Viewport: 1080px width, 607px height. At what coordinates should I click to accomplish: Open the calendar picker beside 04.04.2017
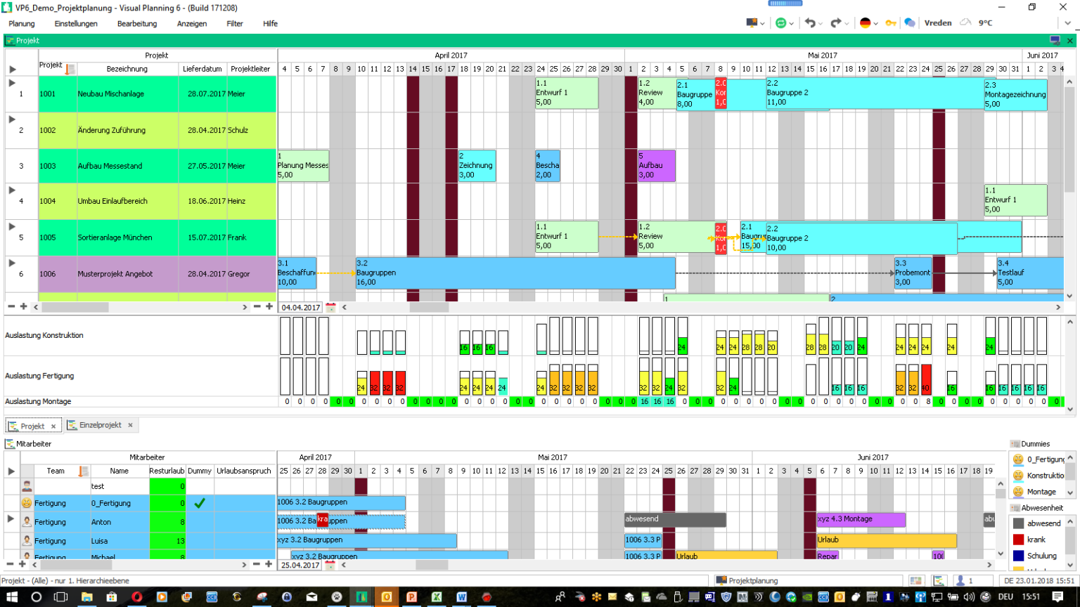pos(330,307)
